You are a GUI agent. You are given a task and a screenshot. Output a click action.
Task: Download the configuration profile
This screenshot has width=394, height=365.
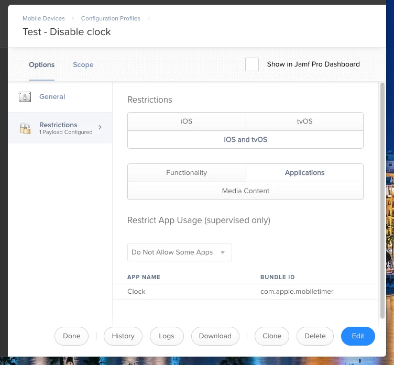(x=215, y=336)
